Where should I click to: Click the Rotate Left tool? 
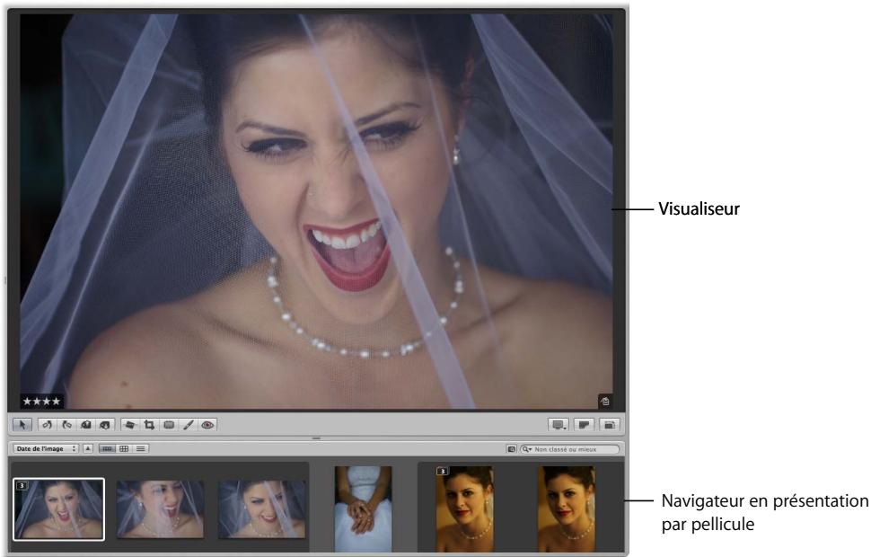click(x=47, y=425)
